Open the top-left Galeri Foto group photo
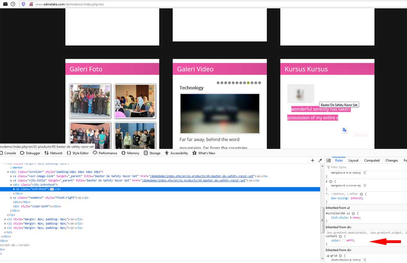 pyautogui.click(x=90, y=101)
